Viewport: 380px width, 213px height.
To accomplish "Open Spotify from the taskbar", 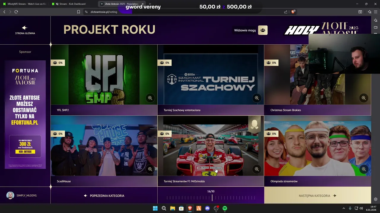I will click(225, 208).
